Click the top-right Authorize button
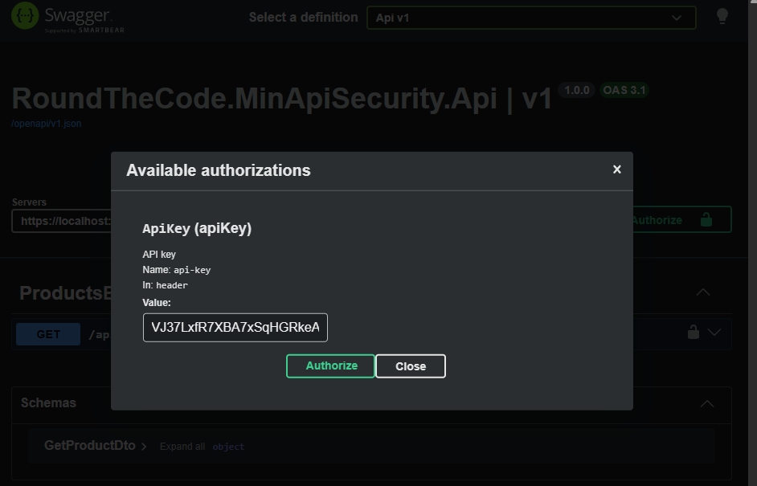The image size is (757, 486). (657, 218)
